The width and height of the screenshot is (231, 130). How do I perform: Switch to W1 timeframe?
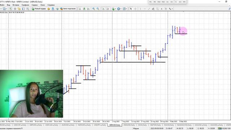tap(180, 2)
